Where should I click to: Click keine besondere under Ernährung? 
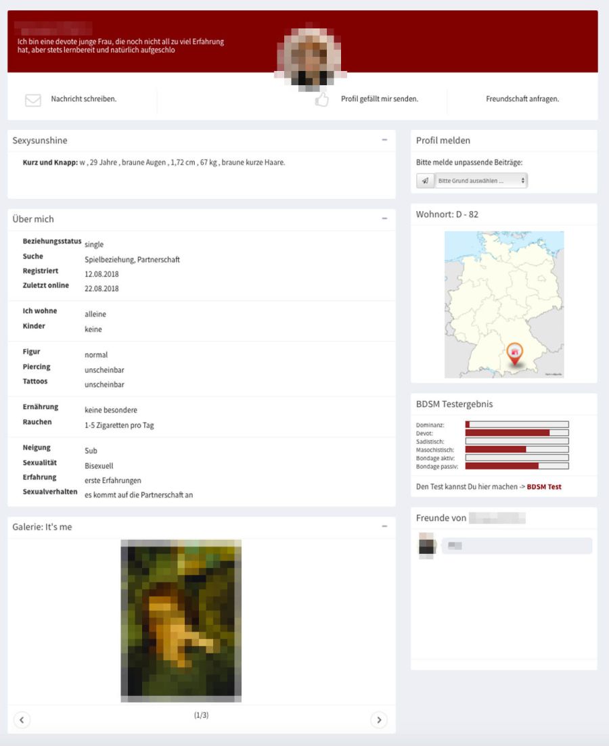(x=111, y=410)
